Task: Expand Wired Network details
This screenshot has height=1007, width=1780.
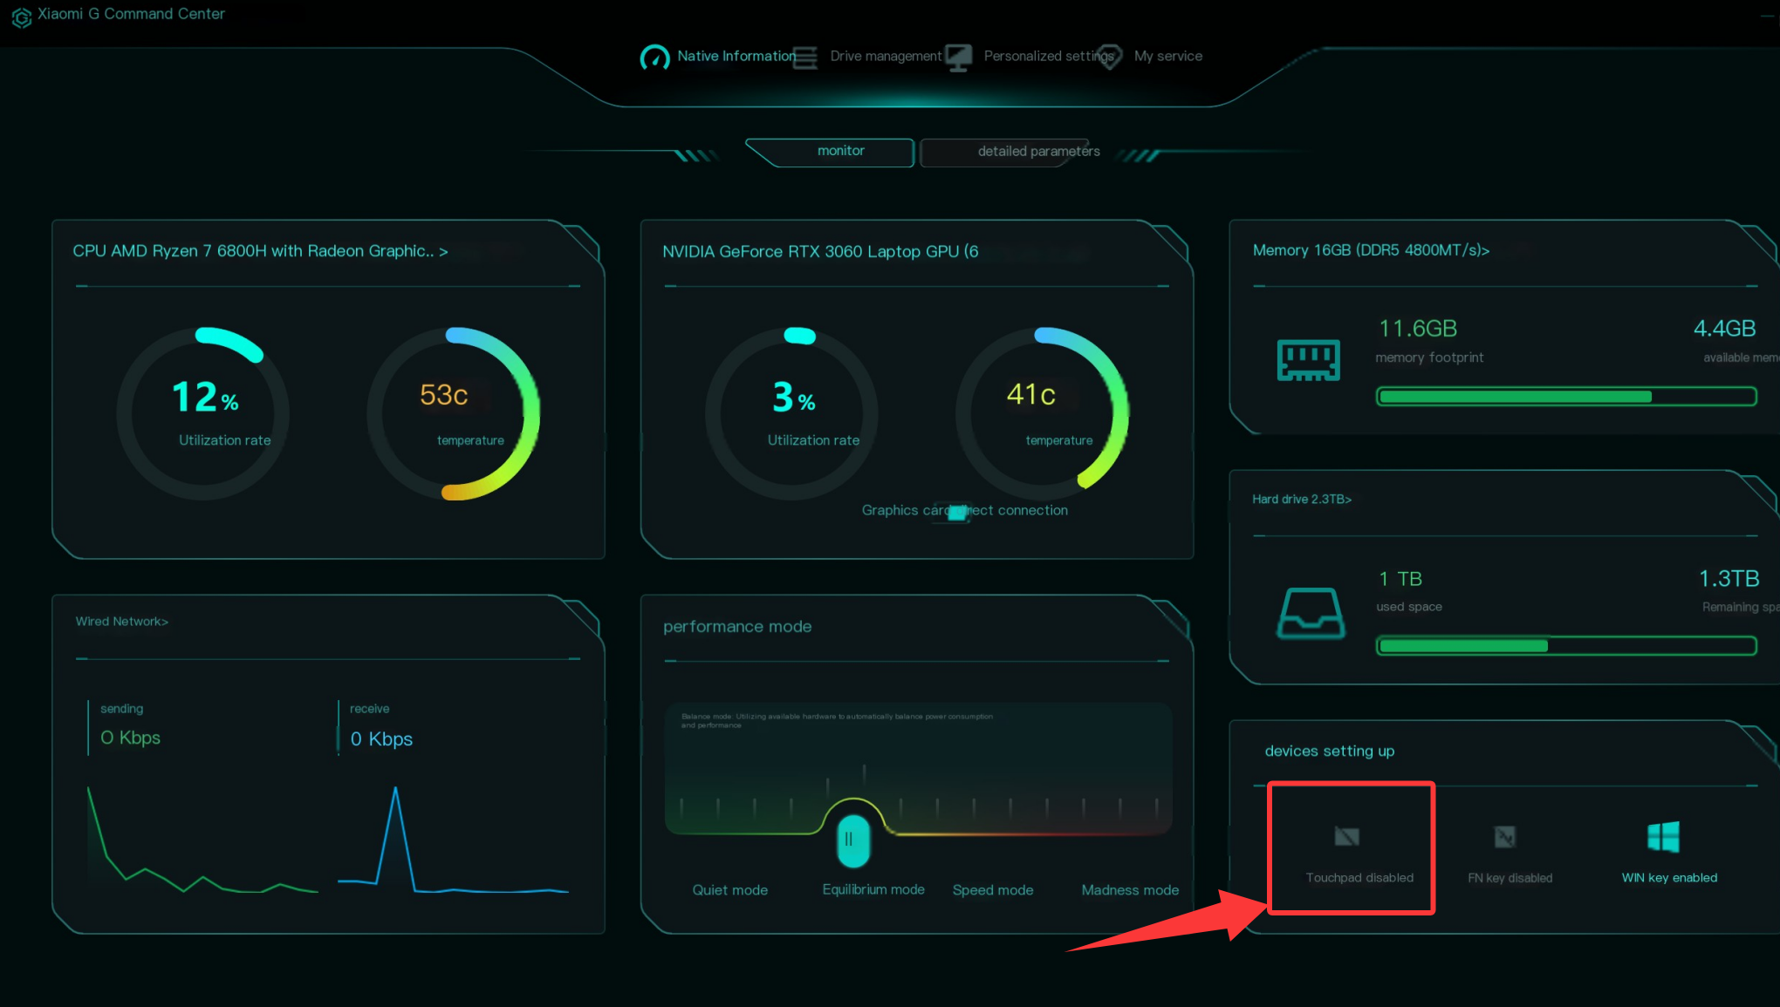Action: coord(121,622)
